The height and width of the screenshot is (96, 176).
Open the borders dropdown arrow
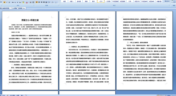[x=58, y=2]
